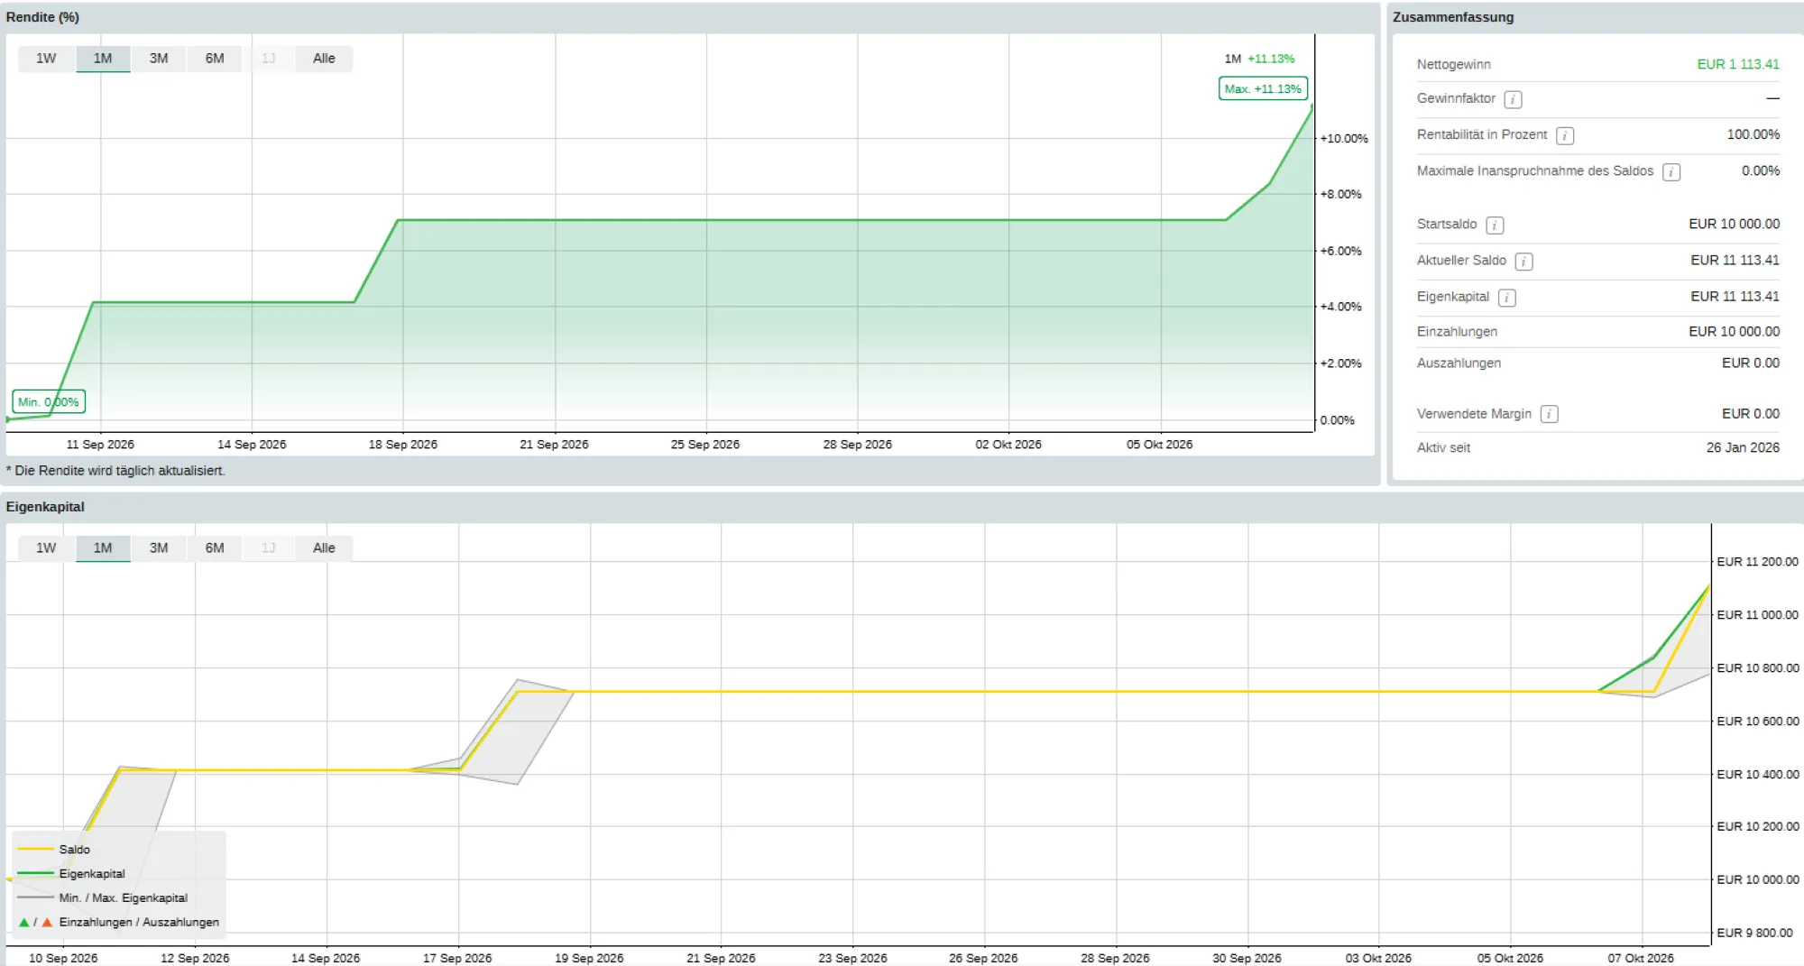
Task: Click the 'EUR 11 200.00' axis label
Action: point(1757,562)
